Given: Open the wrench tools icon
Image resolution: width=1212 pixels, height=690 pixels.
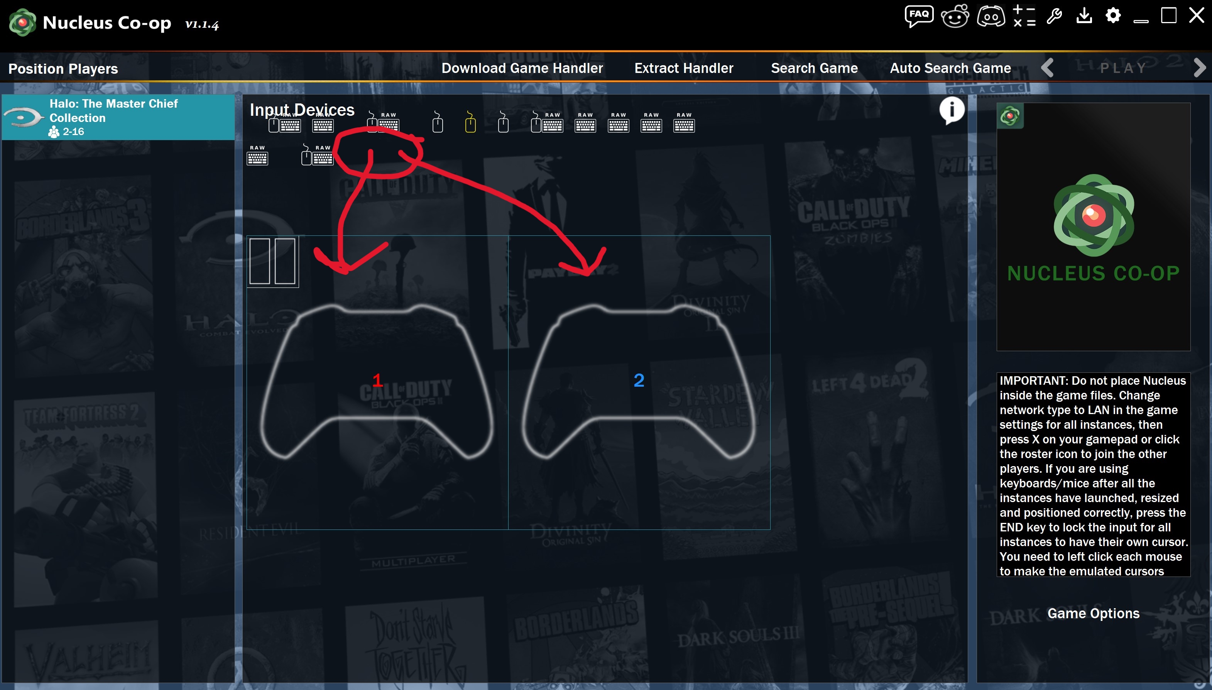Looking at the screenshot, I should point(1055,16).
